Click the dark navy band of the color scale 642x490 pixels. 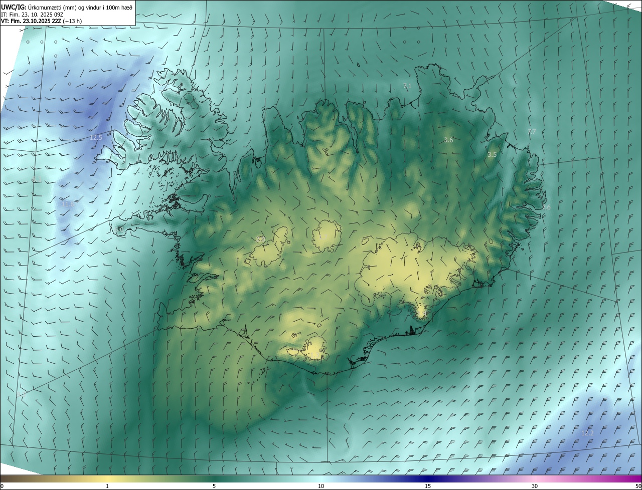tap(428, 478)
